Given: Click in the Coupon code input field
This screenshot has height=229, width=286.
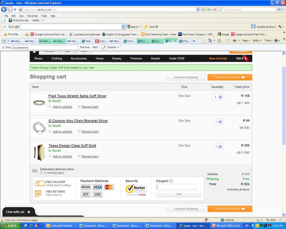Looking at the screenshot, I should point(176,186).
